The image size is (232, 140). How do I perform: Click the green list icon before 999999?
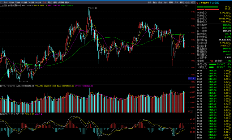[x=200, y=3]
